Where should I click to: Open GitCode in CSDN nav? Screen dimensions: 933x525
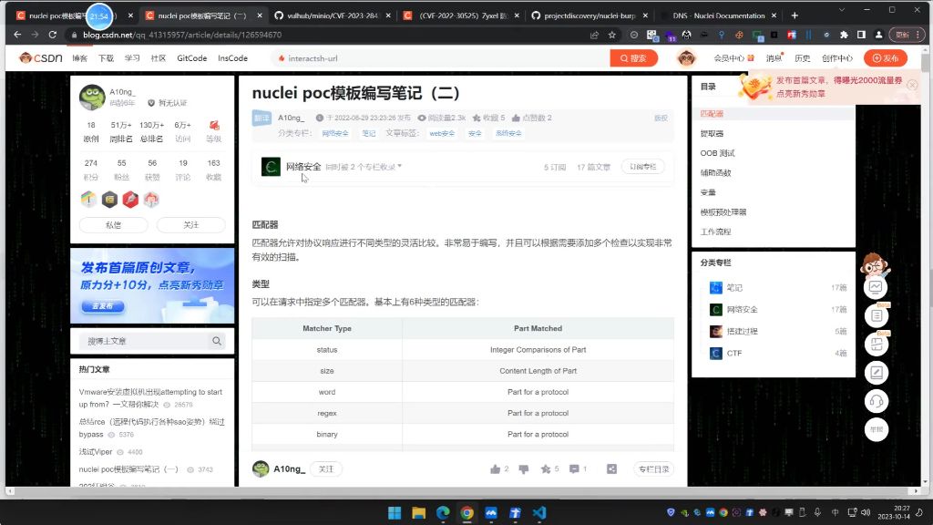point(191,57)
